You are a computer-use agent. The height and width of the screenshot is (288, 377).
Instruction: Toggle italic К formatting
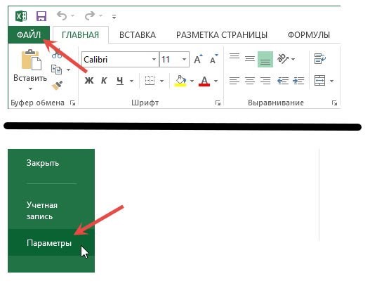104,81
